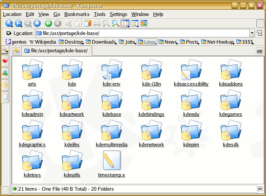
Task: Open a new tab with tab bar button
Action: click(x=16, y=51)
